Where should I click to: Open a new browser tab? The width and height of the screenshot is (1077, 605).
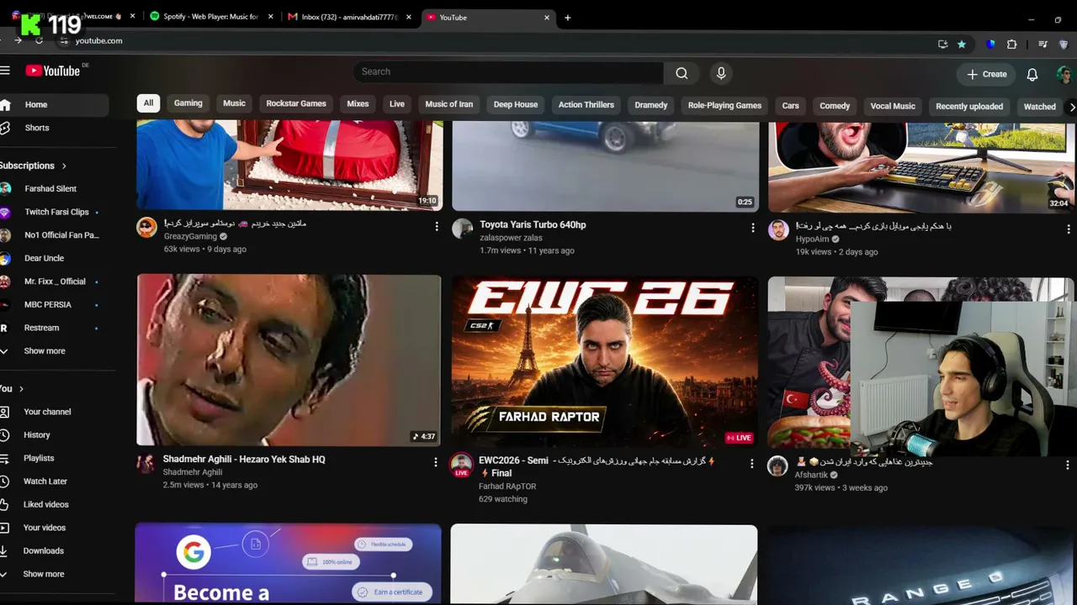pyautogui.click(x=567, y=17)
